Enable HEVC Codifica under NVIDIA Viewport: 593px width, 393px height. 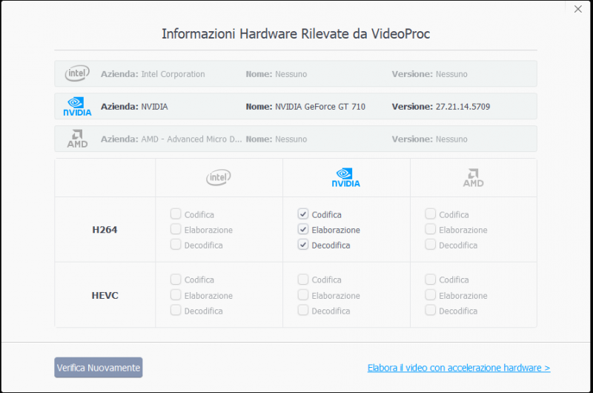click(303, 280)
